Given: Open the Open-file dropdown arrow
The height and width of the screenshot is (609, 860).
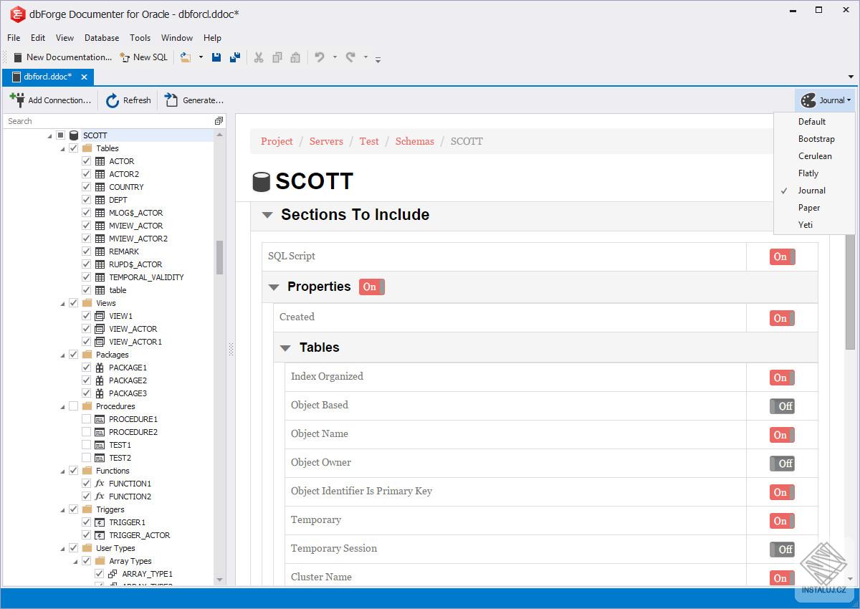Looking at the screenshot, I should coord(201,57).
